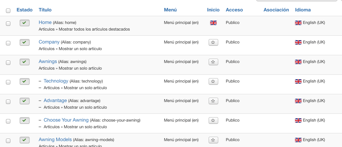Tick the checkbox beside Technology

point(8,82)
